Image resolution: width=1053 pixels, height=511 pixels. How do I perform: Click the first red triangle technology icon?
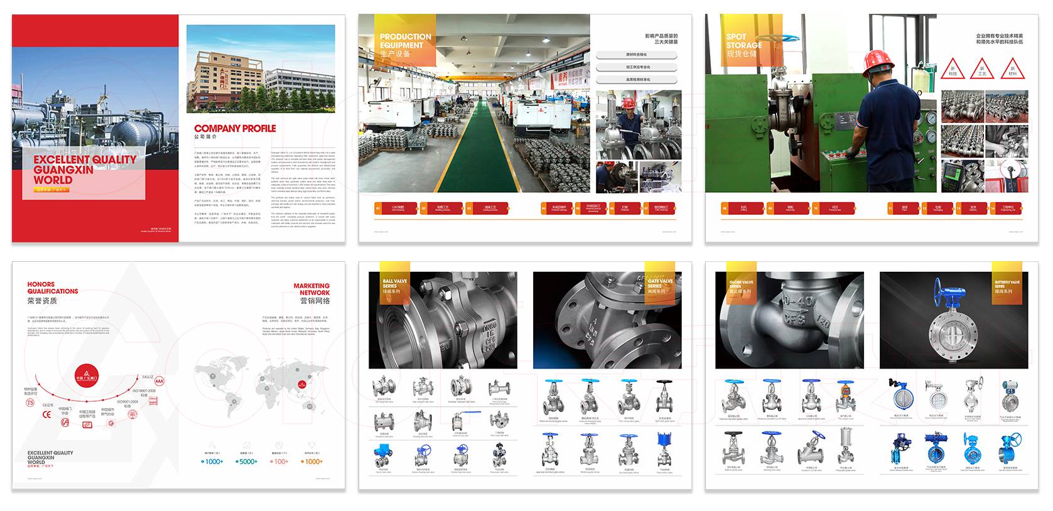pos(953,69)
